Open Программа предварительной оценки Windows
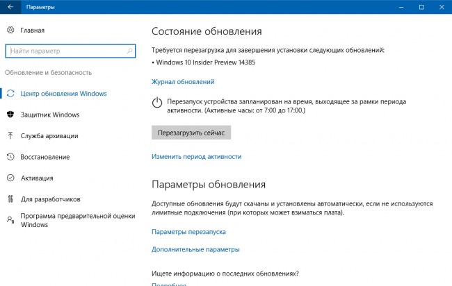452x286 pixels. (78, 220)
